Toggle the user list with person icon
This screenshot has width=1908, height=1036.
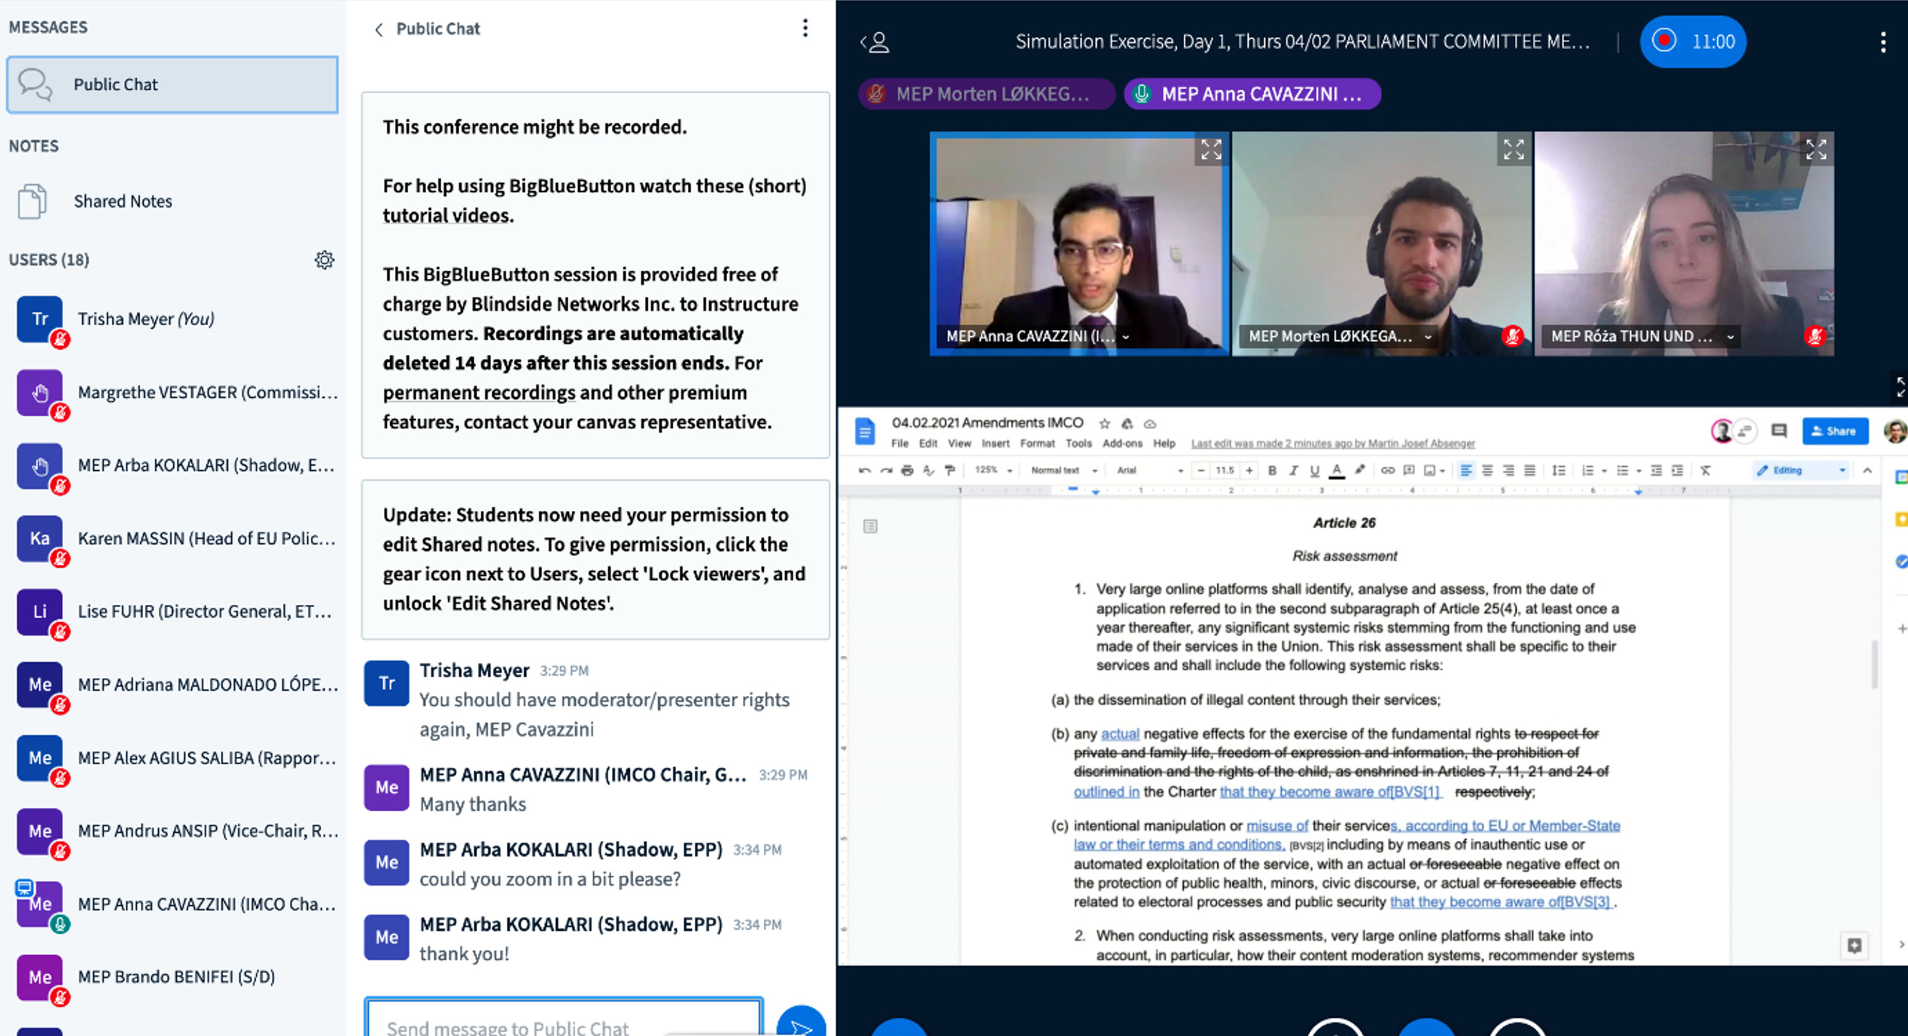(876, 42)
